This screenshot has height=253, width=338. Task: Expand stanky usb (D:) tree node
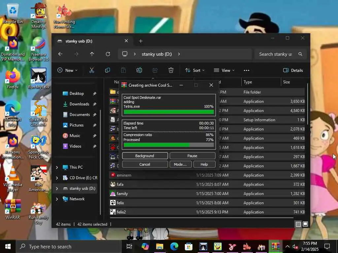tap(57, 188)
